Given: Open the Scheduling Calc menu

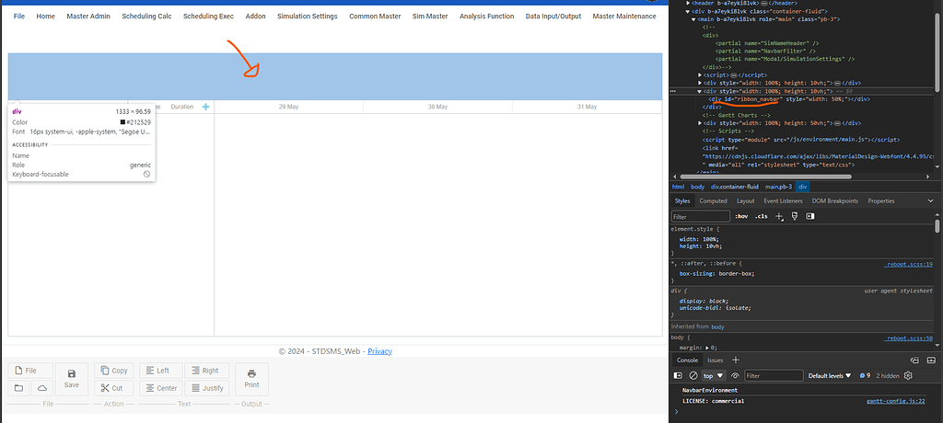Looking at the screenshot, I should (146, 16).
